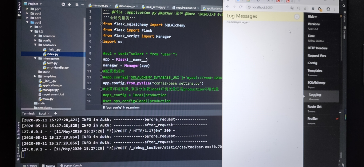
Task: Hide the Project panel with the minus icon
Action: (83, 5)
